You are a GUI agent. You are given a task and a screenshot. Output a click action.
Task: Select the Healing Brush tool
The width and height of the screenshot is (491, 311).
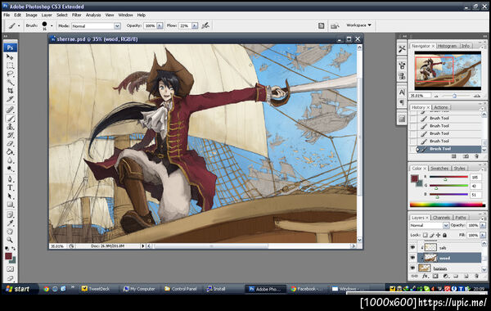pos(10,110)
